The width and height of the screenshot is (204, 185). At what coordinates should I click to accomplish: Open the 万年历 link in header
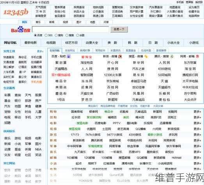coord(41,12)
